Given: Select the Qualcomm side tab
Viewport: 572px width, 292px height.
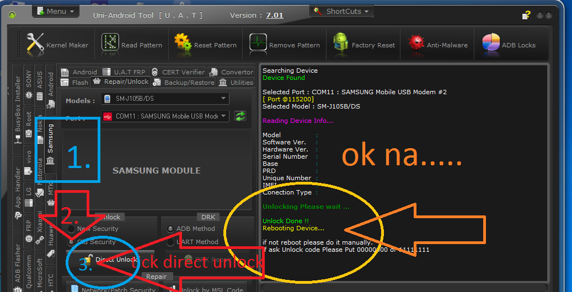Looking at the screenshot, I should [x=29, y=271].
